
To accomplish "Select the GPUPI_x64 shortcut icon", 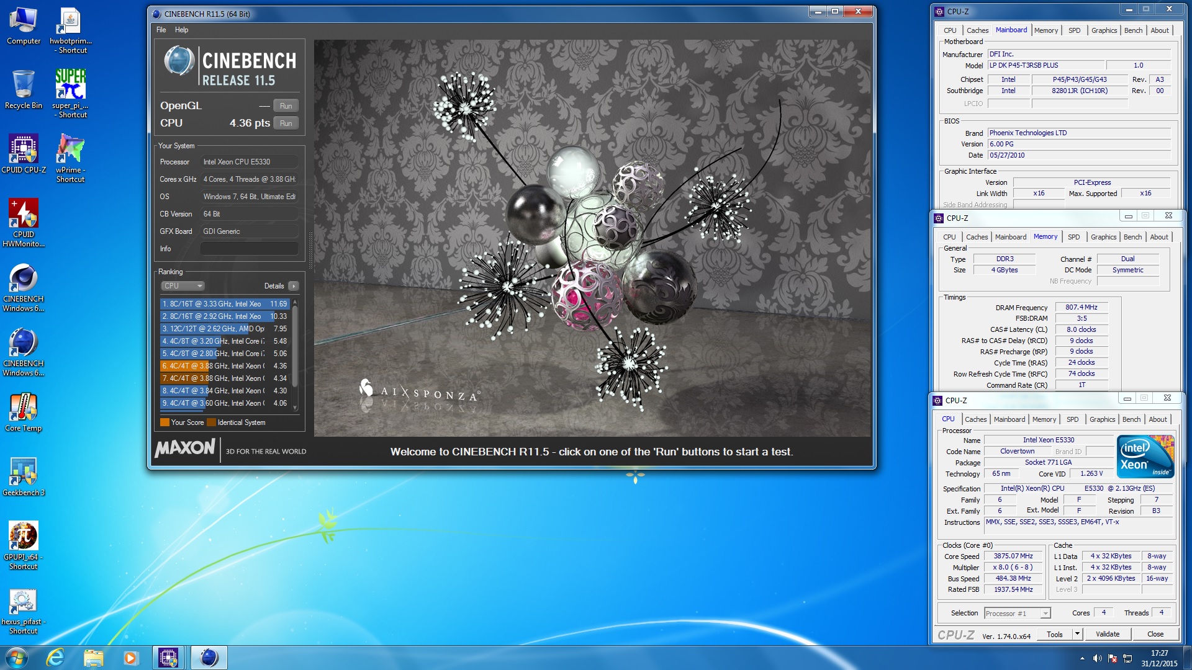I will coord(24,545).
